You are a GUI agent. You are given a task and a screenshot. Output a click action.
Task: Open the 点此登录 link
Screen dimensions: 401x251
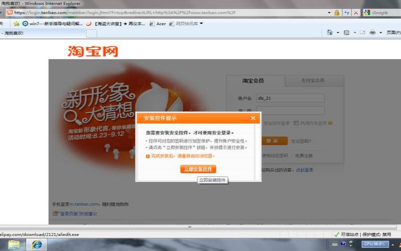pyautogui.click(x=304, y=170)
